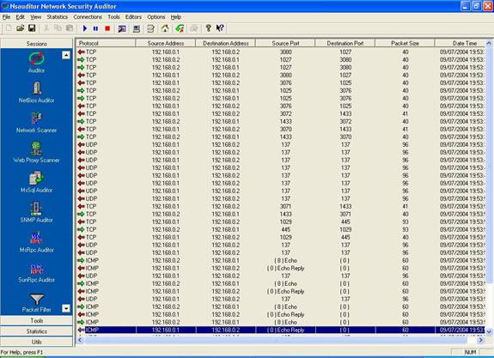Image resolution: width=494 pixels, height=358 pixels.
Task: Click the horizontal scrollbar left arrow
Action: coord(80,340)
